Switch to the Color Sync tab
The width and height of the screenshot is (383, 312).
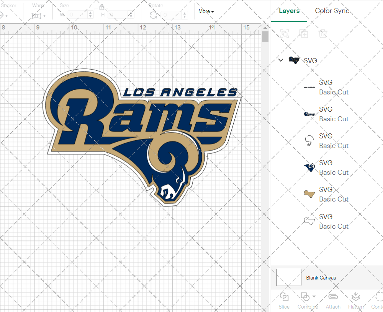pyautogui.click(x=332, y=11)
